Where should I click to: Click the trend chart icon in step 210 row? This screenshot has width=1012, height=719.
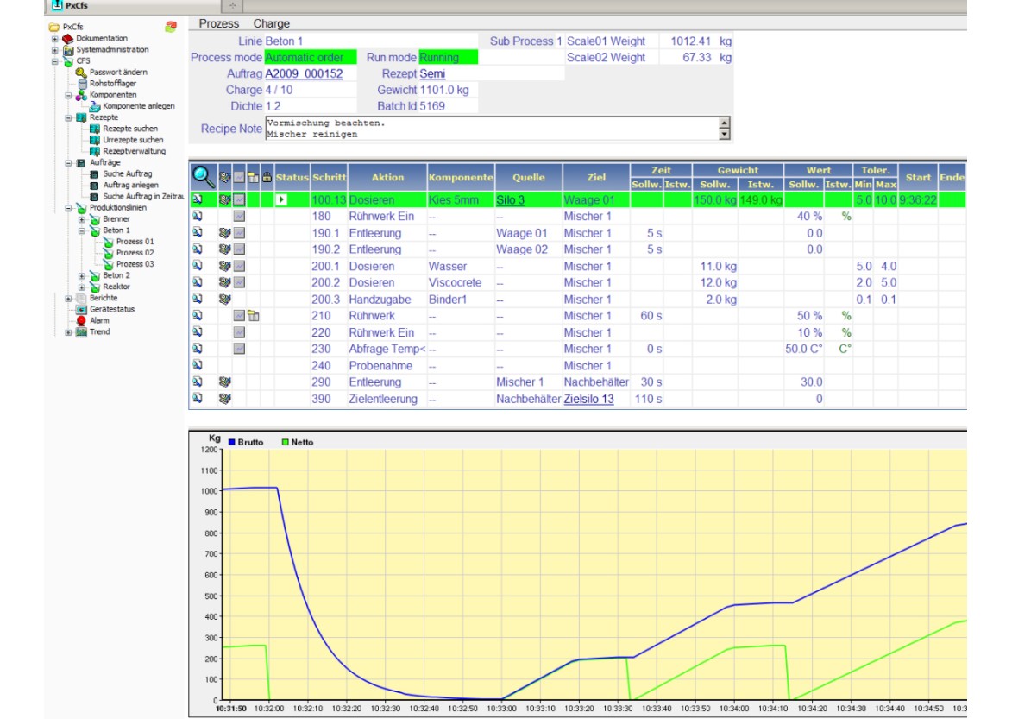pos(239,316)
